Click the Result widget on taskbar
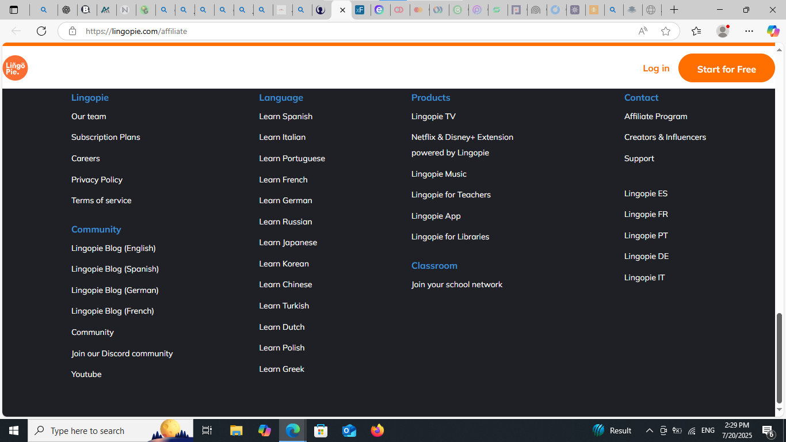Viewport: 786px width, 442px height. (612, 430)
